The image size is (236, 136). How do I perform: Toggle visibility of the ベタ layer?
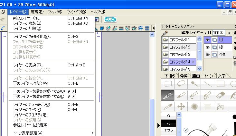tap(208, 55)
